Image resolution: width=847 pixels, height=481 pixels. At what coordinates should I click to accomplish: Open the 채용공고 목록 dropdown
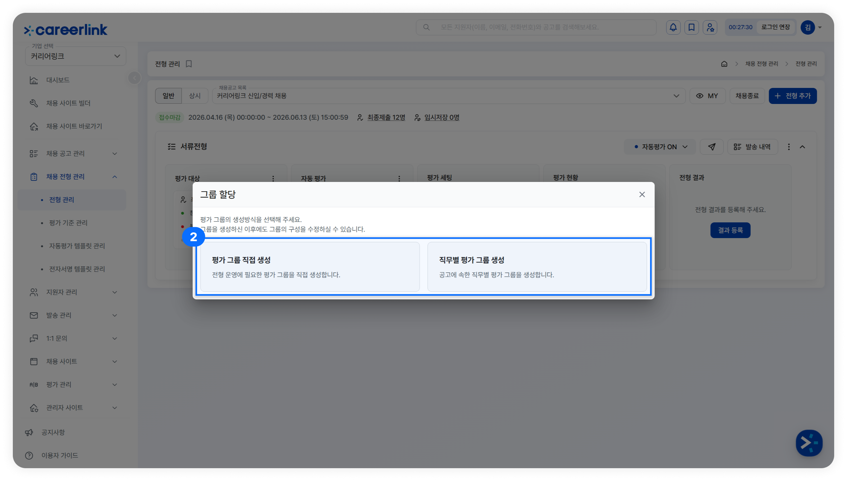449,96
